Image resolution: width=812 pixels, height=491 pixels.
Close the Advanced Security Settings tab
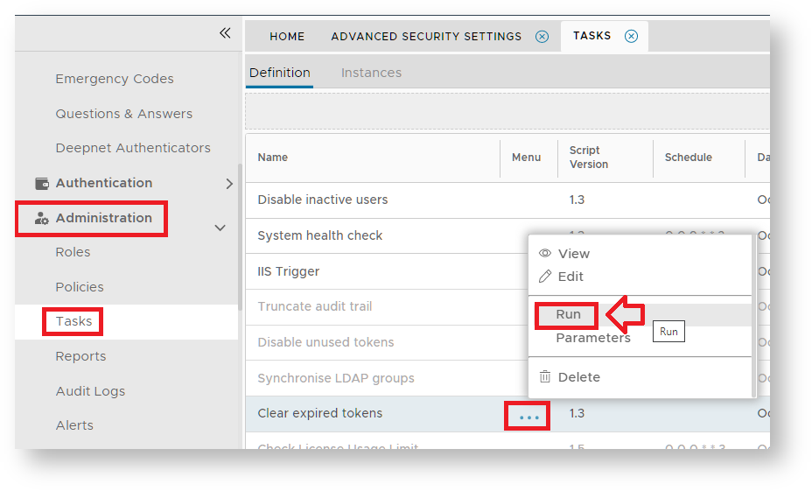[x=542, y=37]
